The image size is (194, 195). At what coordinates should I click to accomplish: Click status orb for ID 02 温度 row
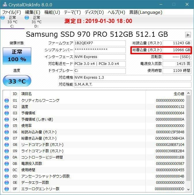click(7, 107)
